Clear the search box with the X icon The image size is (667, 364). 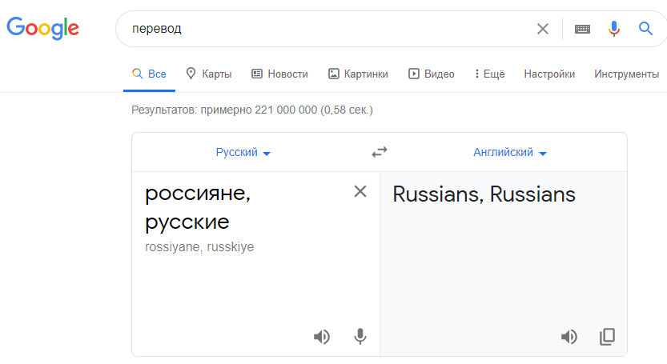542,29
